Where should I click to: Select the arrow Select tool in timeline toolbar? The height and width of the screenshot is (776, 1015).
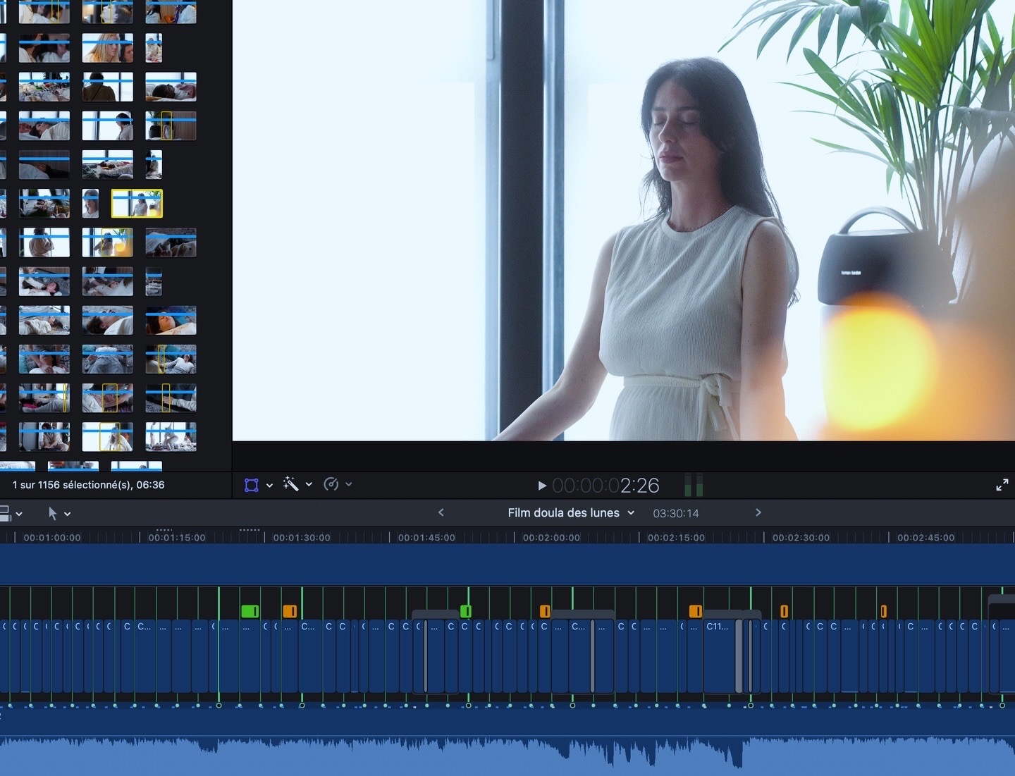pyautogui.click(x=52, y=513)
